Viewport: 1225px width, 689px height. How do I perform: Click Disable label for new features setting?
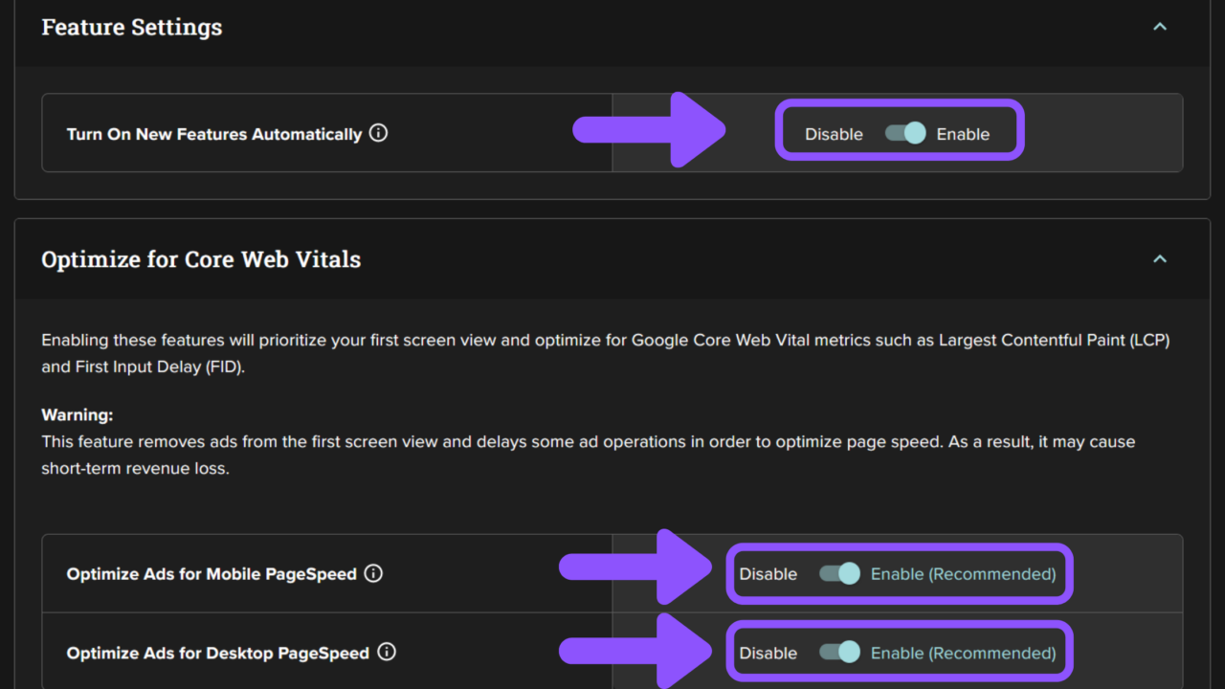point(834,134)
